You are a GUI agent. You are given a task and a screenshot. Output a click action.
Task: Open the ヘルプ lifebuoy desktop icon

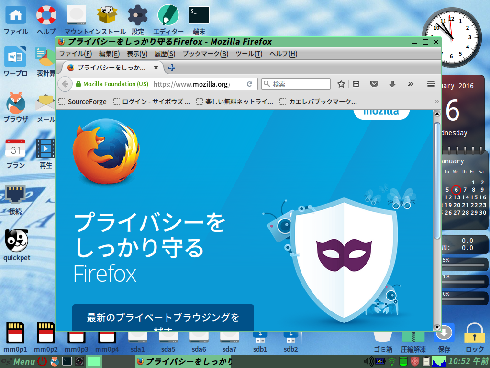(x=46, y=15)
